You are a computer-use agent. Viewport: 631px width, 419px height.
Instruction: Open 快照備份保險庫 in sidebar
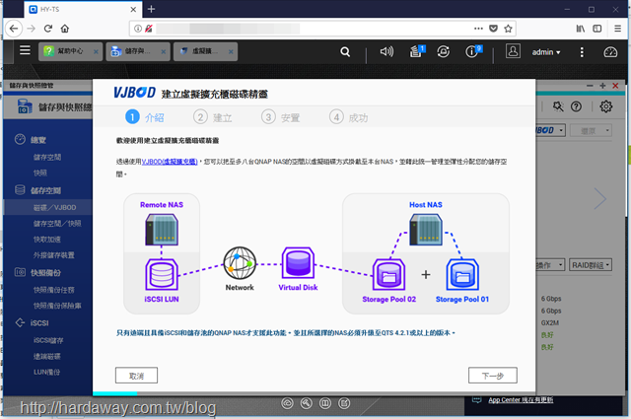[57, 306]
